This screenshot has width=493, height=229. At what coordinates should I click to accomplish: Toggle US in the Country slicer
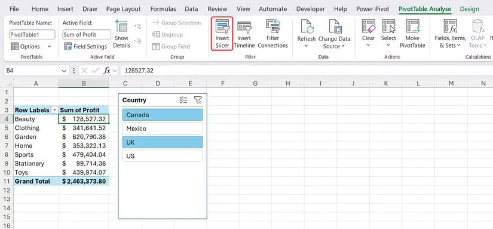[162, 156]
